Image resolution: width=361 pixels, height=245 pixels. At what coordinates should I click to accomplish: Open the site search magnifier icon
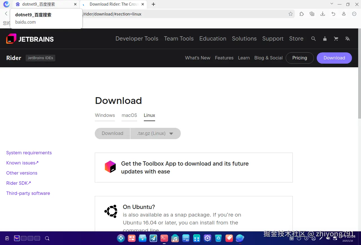(x=313, y=39)
